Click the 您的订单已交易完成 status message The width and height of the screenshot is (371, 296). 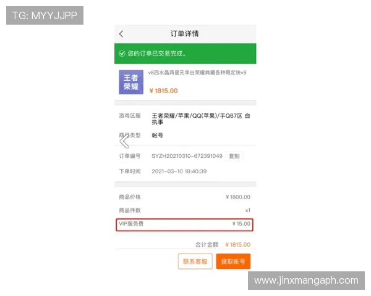click(x=157, y=54)
